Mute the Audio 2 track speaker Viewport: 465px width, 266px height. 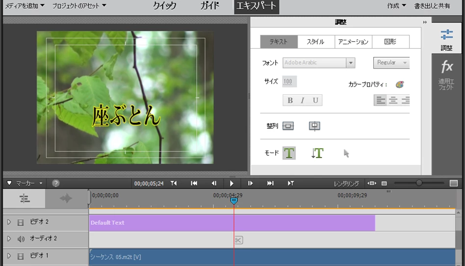point(21,239)
